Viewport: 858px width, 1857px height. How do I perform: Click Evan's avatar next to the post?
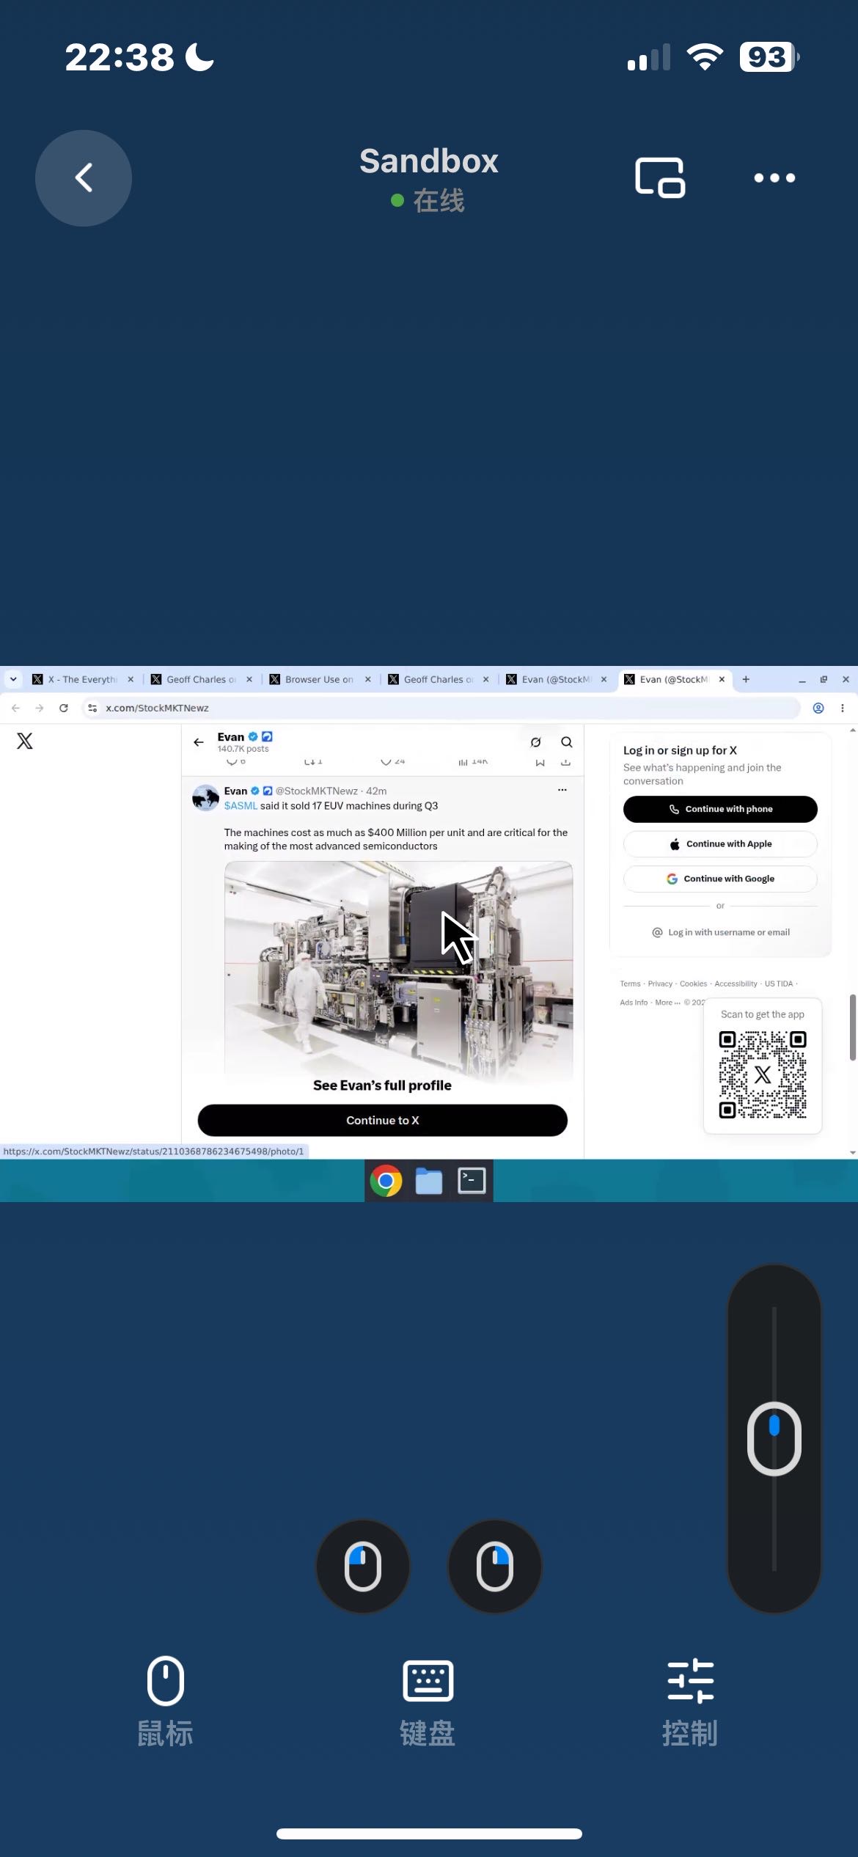click(205, 797)
